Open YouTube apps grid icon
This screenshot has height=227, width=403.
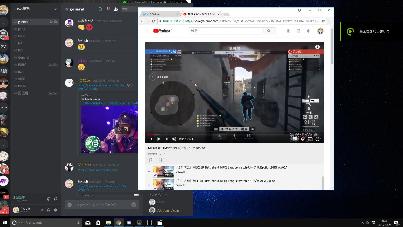298,31
